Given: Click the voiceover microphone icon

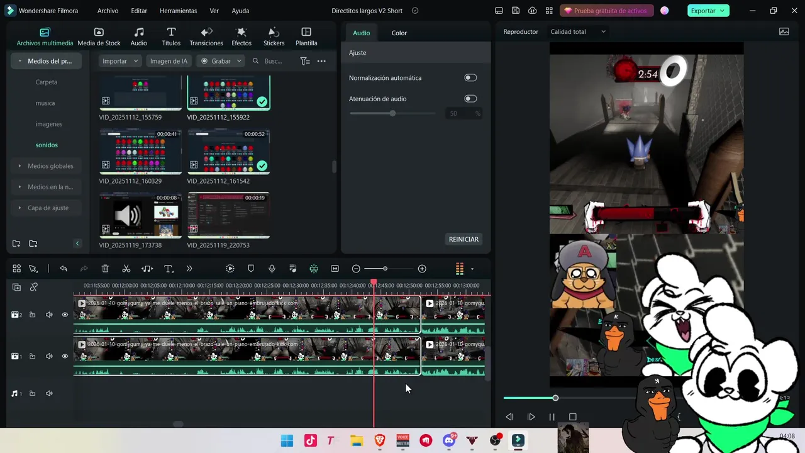Looking at the screenshot, I should coord(272,269).
